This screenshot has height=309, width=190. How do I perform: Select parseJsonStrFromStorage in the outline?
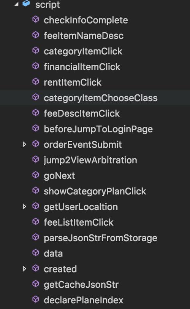(100, 238)
